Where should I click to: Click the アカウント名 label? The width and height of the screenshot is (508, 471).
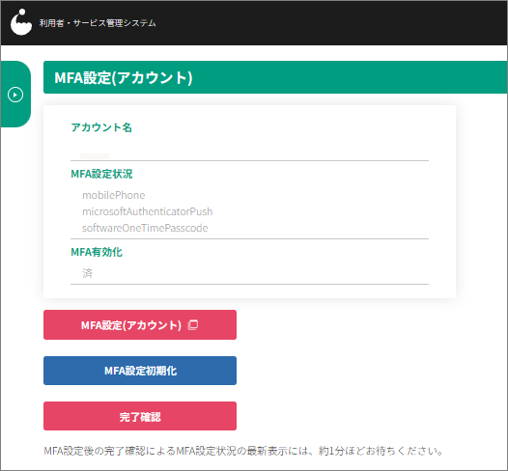click(101, 127)
